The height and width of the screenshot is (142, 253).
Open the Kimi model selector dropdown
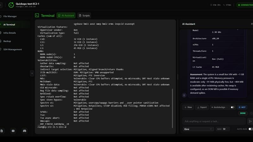(198, 129)
